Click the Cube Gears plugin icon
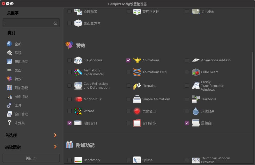The image size is (255, 165). click(195, 72)
